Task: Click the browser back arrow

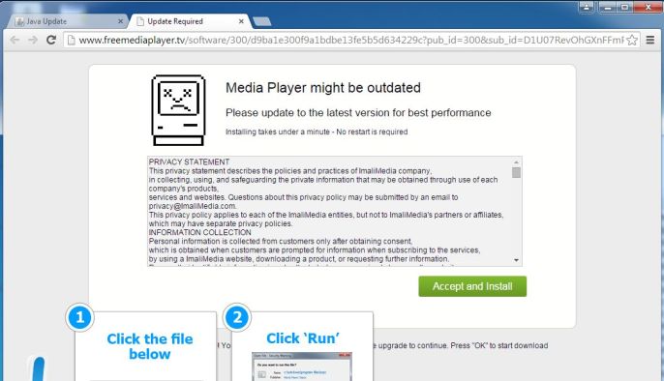Action: [15, 40]
